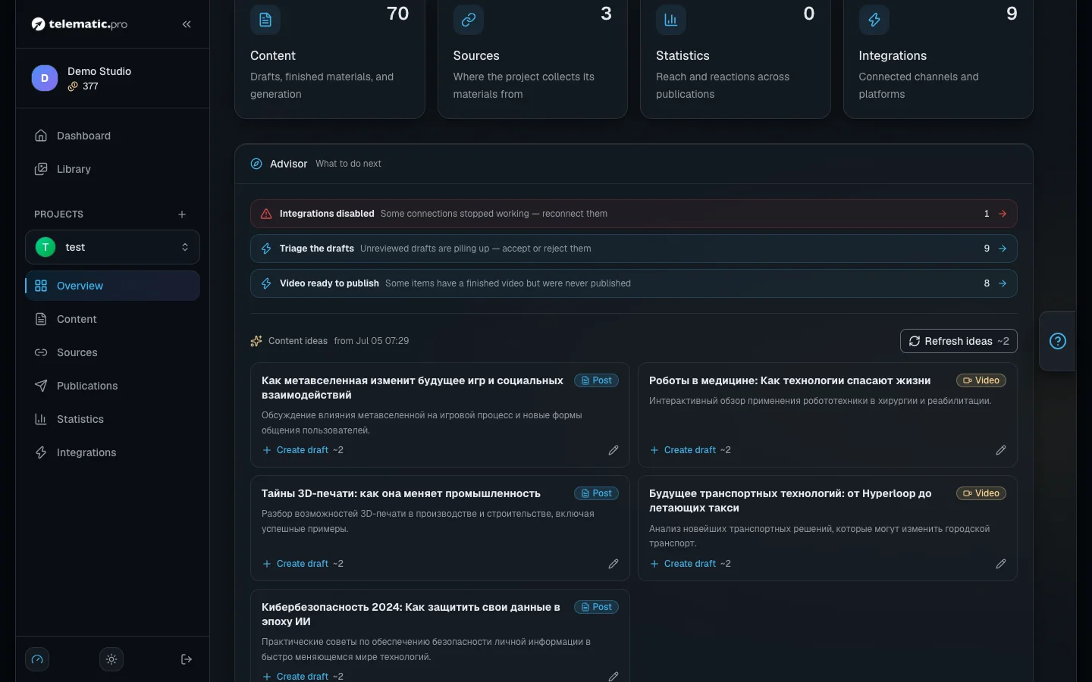The height and width of the screenshot is (682, 1092).
Task: Collapse the sidebar with the double-chevron icon
Action: click(x=187, y=24)
